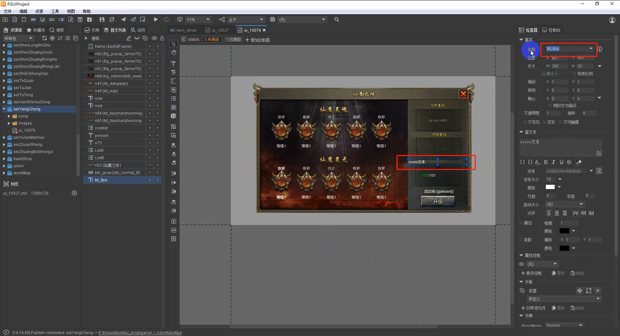Click the preview panel settings gear

coord(74,193)
